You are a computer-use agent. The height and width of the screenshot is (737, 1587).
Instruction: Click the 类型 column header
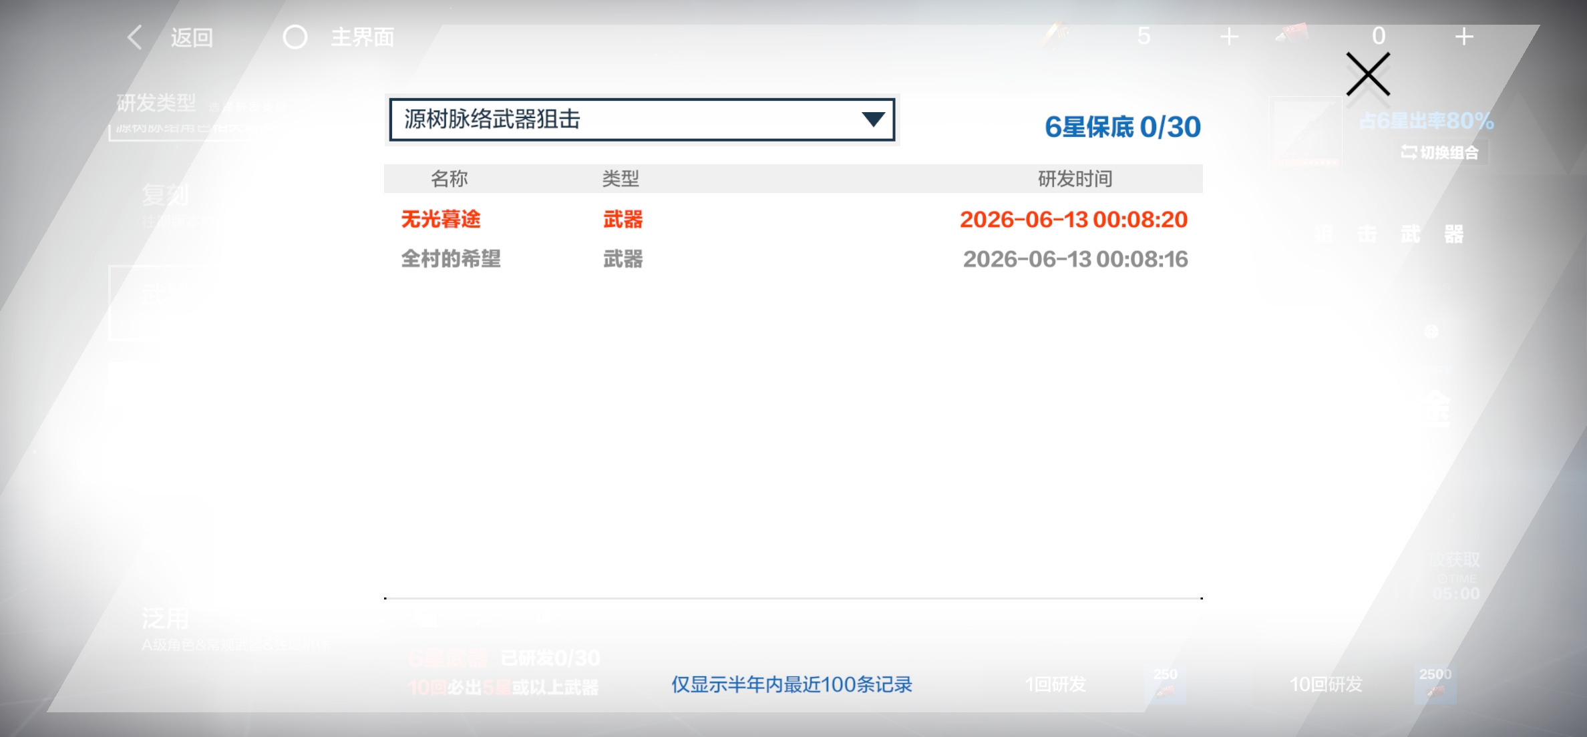point(621,179)
